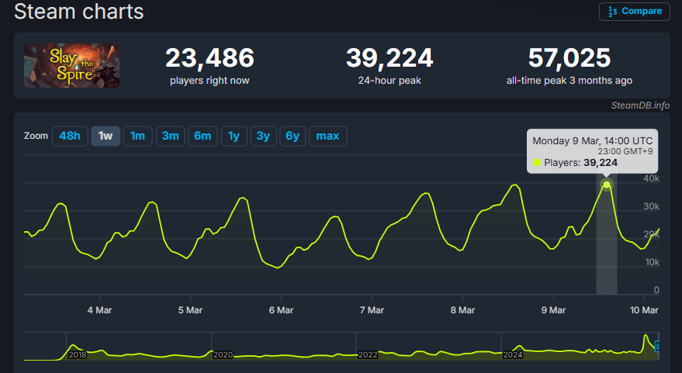Choose the 3m zoom option
The image size is (682, 373).
(x=171, y=136)
